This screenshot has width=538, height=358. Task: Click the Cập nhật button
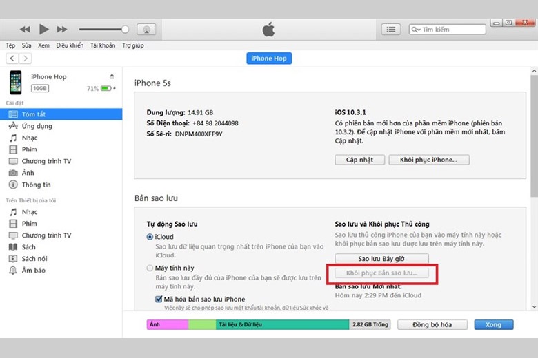click(x=359, y=160)
